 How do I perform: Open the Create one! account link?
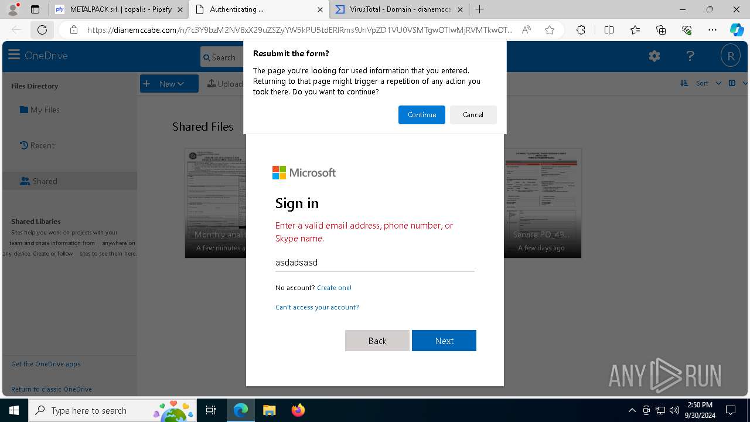point(334,288)
